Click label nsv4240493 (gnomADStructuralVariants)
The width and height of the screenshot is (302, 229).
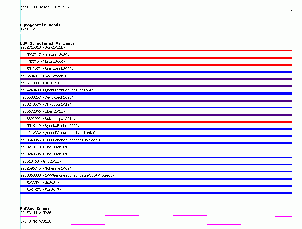pos(58,90)
